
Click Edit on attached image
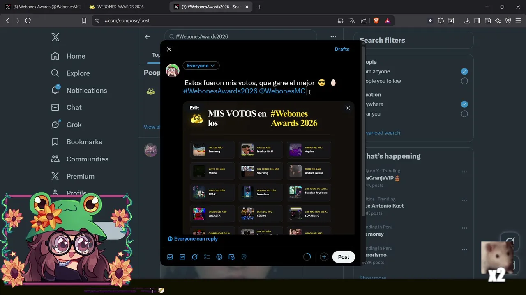(x=194, y=108)
